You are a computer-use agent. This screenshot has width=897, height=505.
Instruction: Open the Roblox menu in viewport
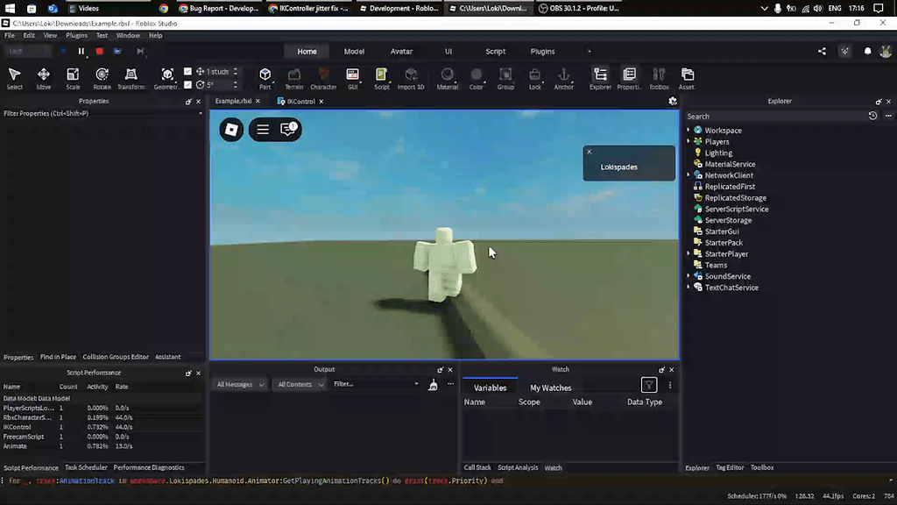tap(231, 130)
